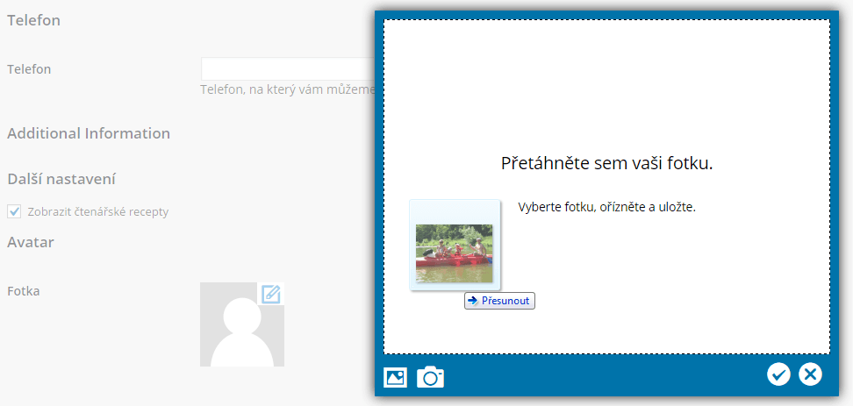Click the Telefon field label beside input

[x=29, y=69]
